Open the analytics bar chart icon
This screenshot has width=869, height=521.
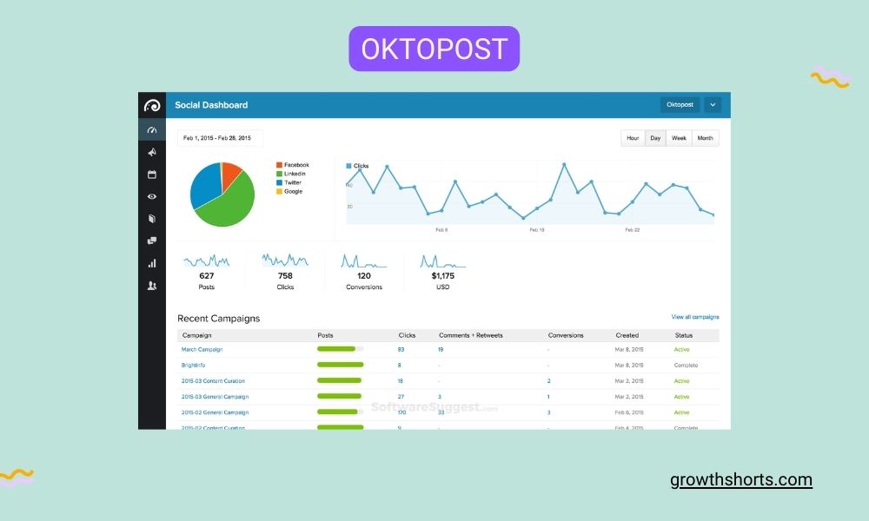pos(152,262)
